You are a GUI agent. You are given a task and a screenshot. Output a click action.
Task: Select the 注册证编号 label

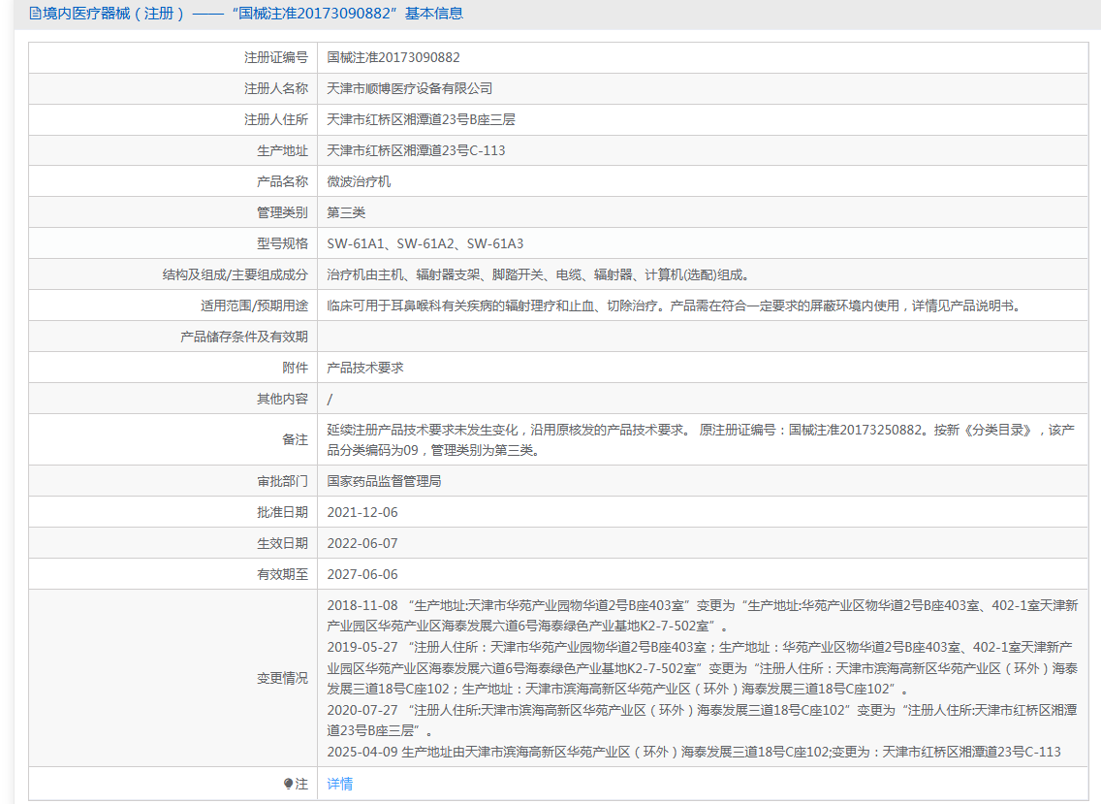[276, 57]
